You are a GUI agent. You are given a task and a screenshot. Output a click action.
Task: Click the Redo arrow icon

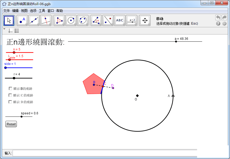[x=224, y=18]
